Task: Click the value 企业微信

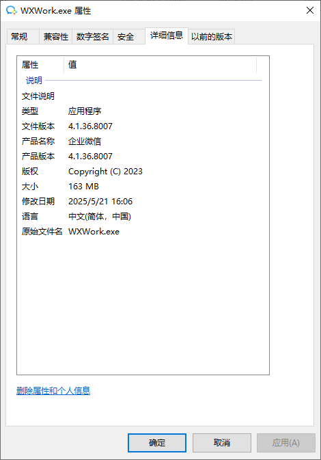Action: coord(85,141)
